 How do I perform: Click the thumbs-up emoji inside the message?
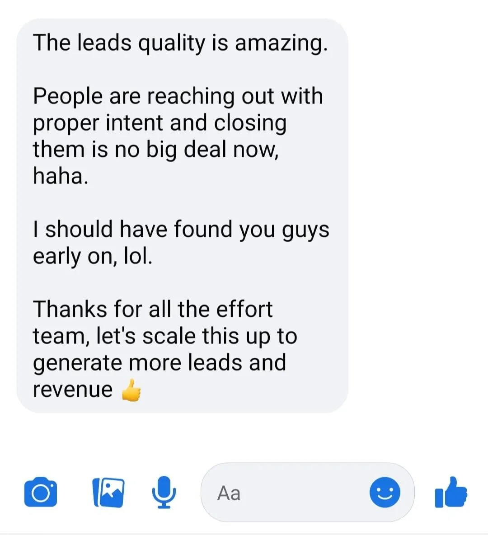point(131,390)
